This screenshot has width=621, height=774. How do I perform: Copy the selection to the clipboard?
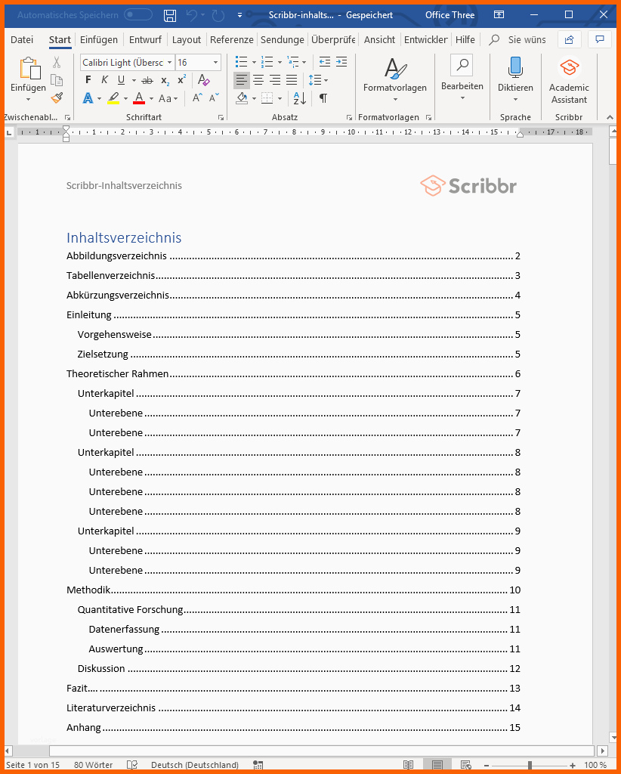click(57, 80)
